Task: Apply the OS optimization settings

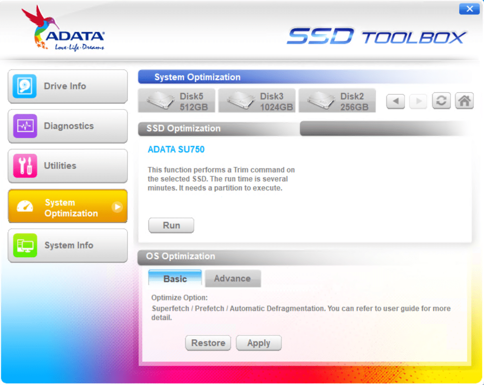Action: pyautogui.click(x=259, y=343)
